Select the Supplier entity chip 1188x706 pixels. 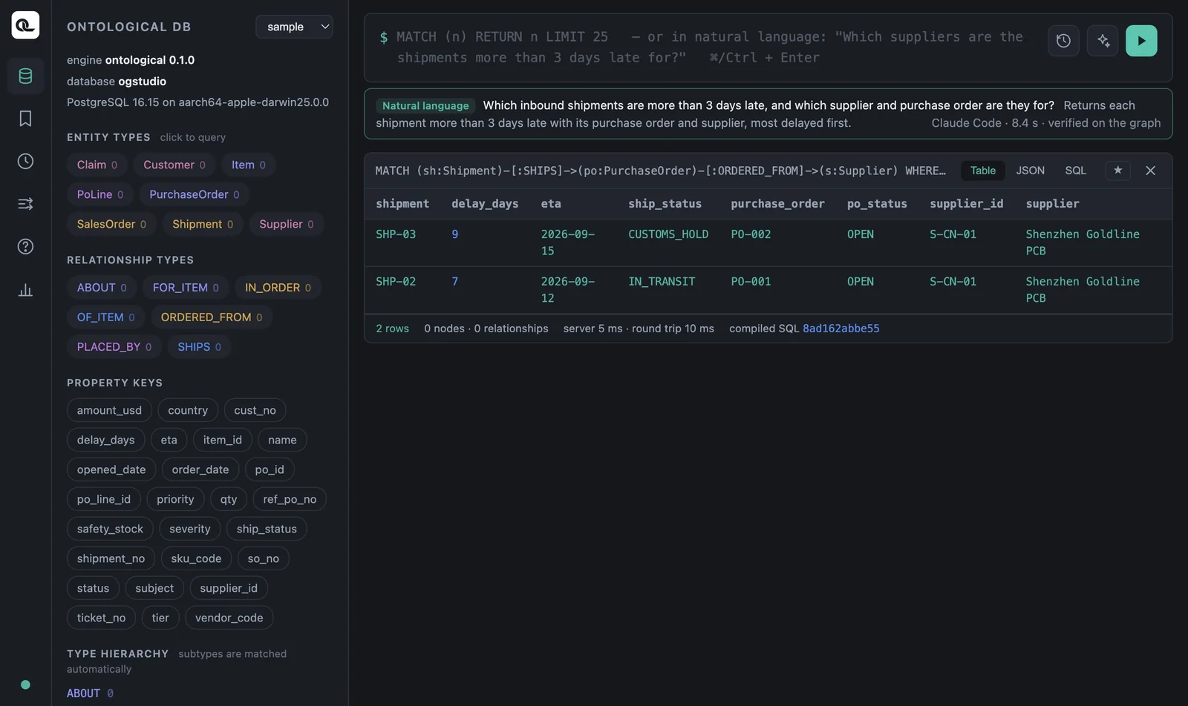coord(287,224)
